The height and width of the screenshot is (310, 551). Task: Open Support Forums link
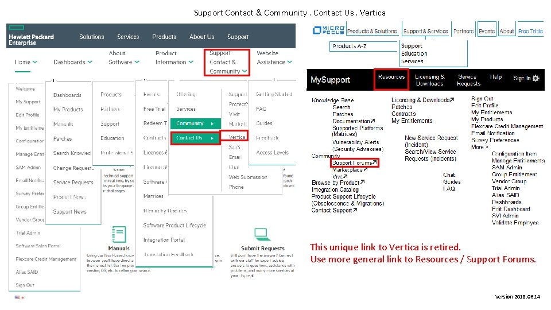click(x=355, y=162)
